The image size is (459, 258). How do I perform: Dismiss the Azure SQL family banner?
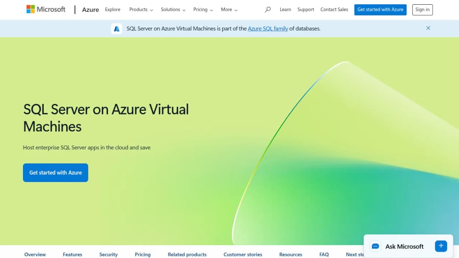click(428, 28)
